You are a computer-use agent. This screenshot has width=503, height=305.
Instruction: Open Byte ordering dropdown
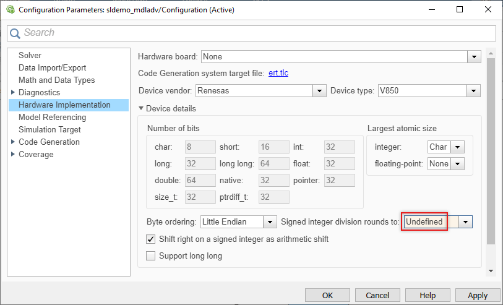coord(270,221)
